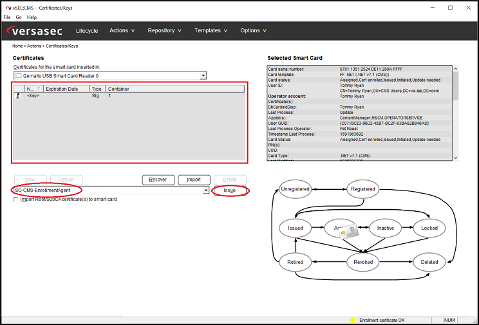
Task: Click the Card serial number value
Action: click(x=371, y=70)
